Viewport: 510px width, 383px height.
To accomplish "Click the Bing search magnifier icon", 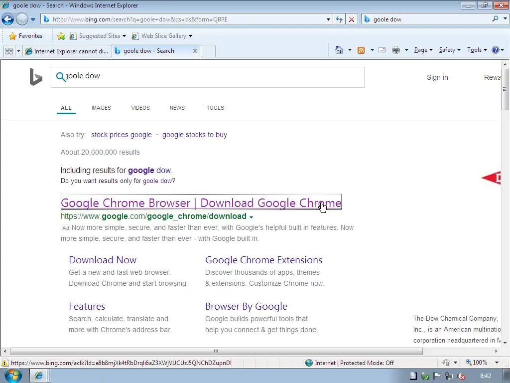I will [x=61, y=77].
